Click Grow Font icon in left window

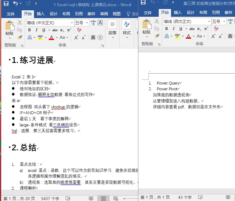[76, 37]
